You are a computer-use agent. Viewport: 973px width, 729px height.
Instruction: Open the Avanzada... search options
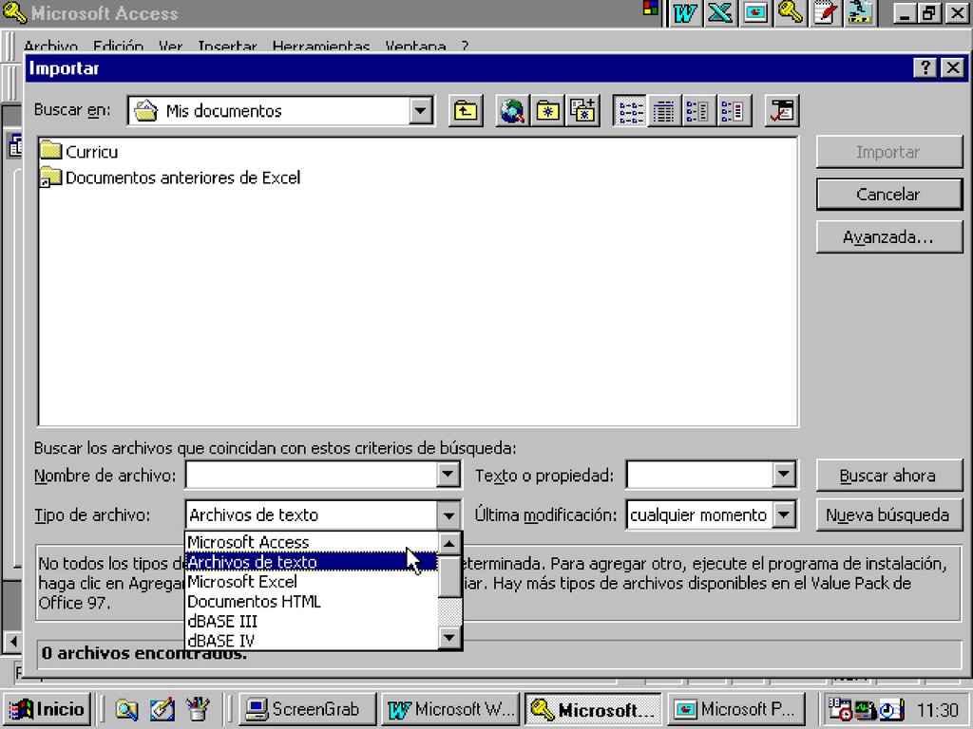[888, 237]
